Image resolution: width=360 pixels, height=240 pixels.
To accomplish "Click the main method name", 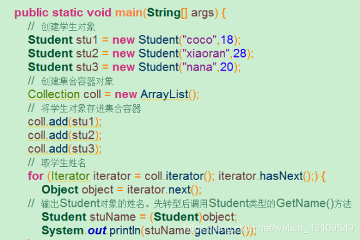I will [129, 12].
